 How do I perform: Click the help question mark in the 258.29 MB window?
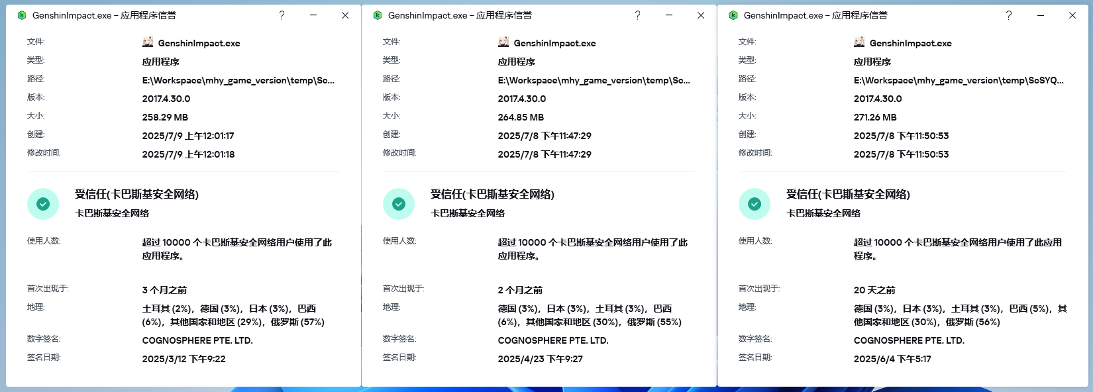282,15
